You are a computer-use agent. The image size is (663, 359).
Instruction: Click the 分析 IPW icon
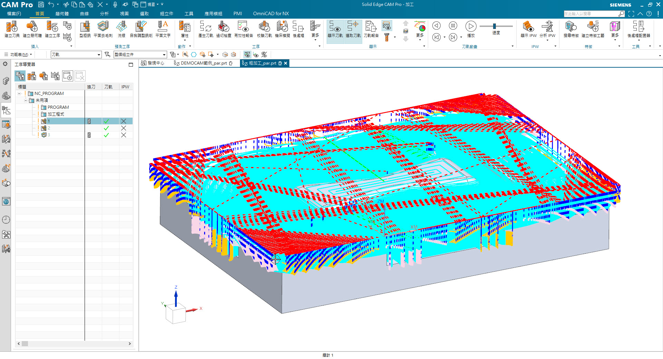point(547,29)
